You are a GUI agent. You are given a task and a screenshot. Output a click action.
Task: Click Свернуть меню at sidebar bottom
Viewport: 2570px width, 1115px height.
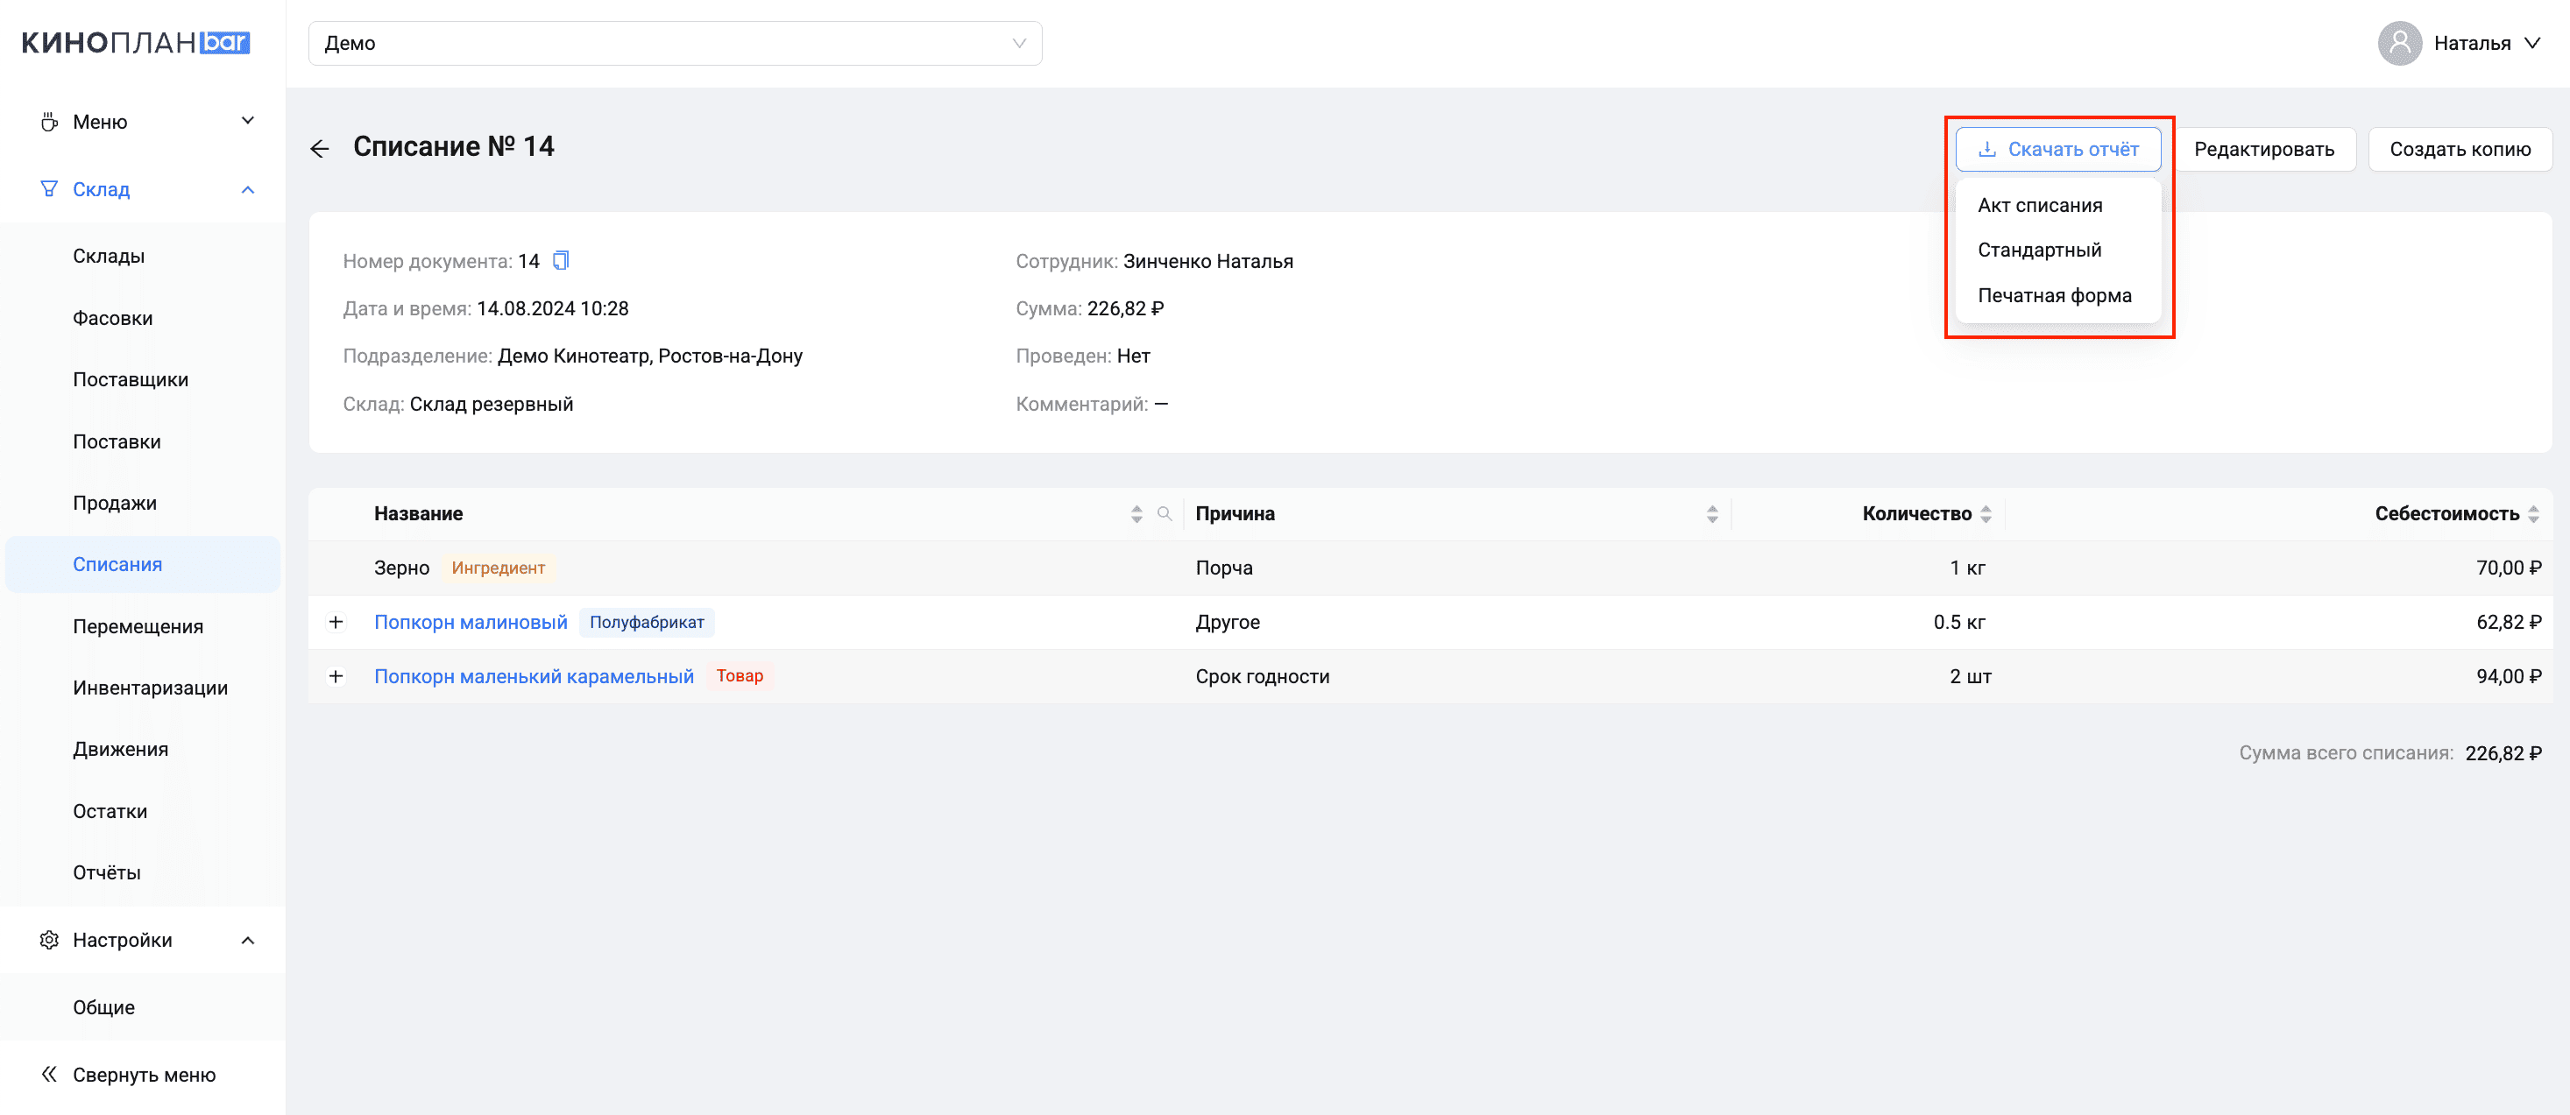144,1074
